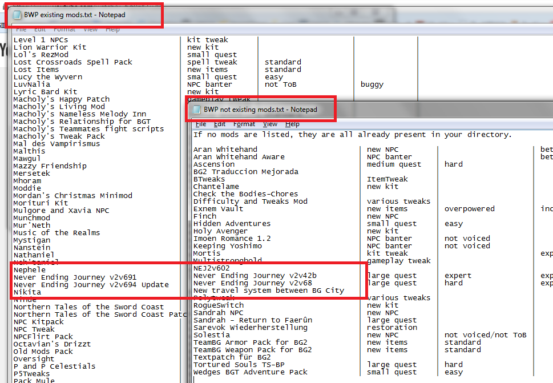Click the 'Difficulty and Tweaks Mod' line

[250, 201]
